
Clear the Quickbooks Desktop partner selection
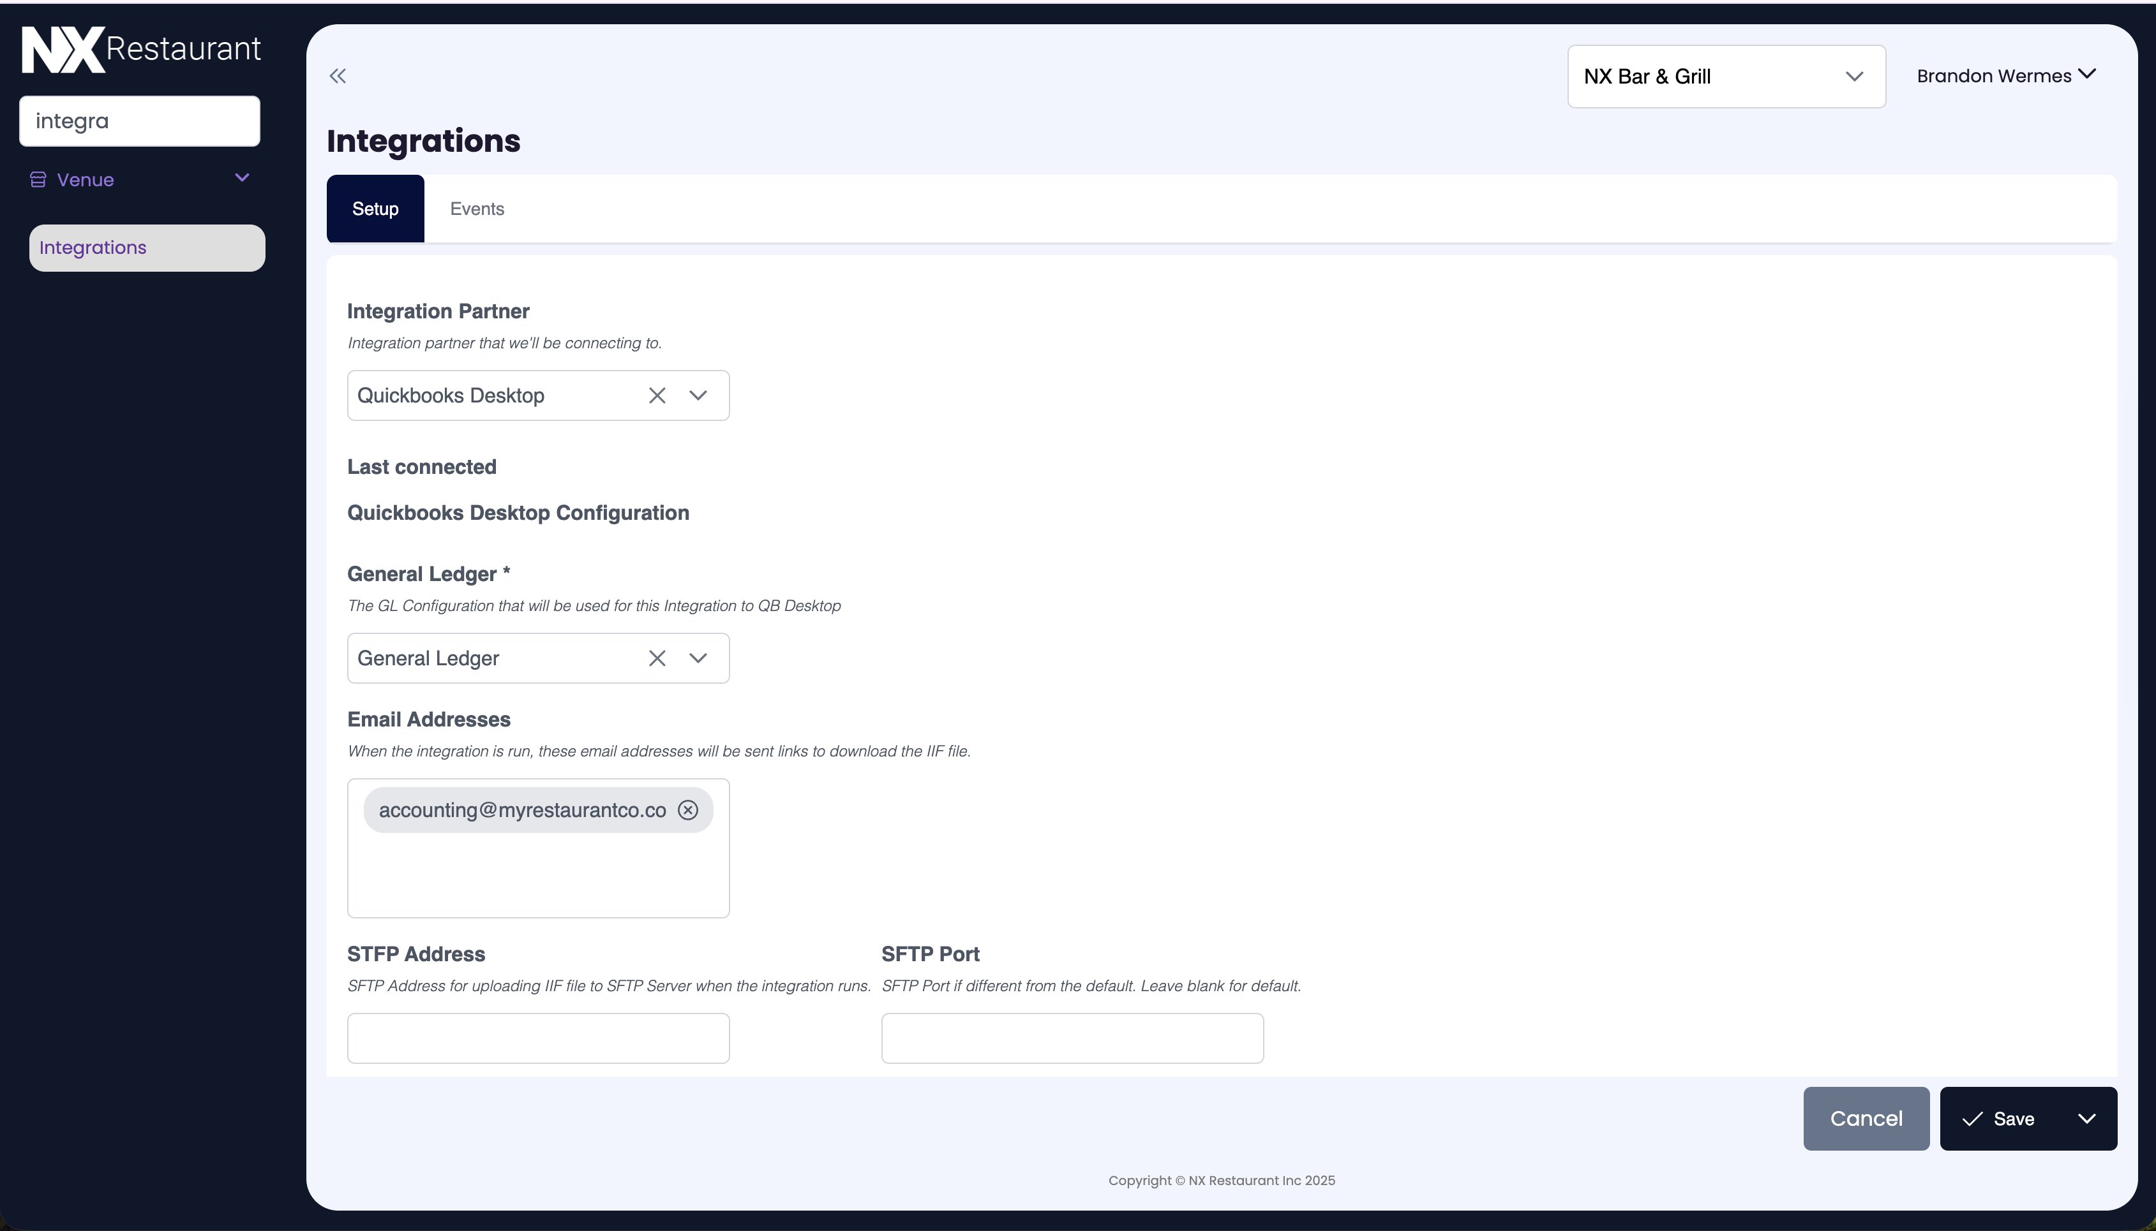point(657,395)
